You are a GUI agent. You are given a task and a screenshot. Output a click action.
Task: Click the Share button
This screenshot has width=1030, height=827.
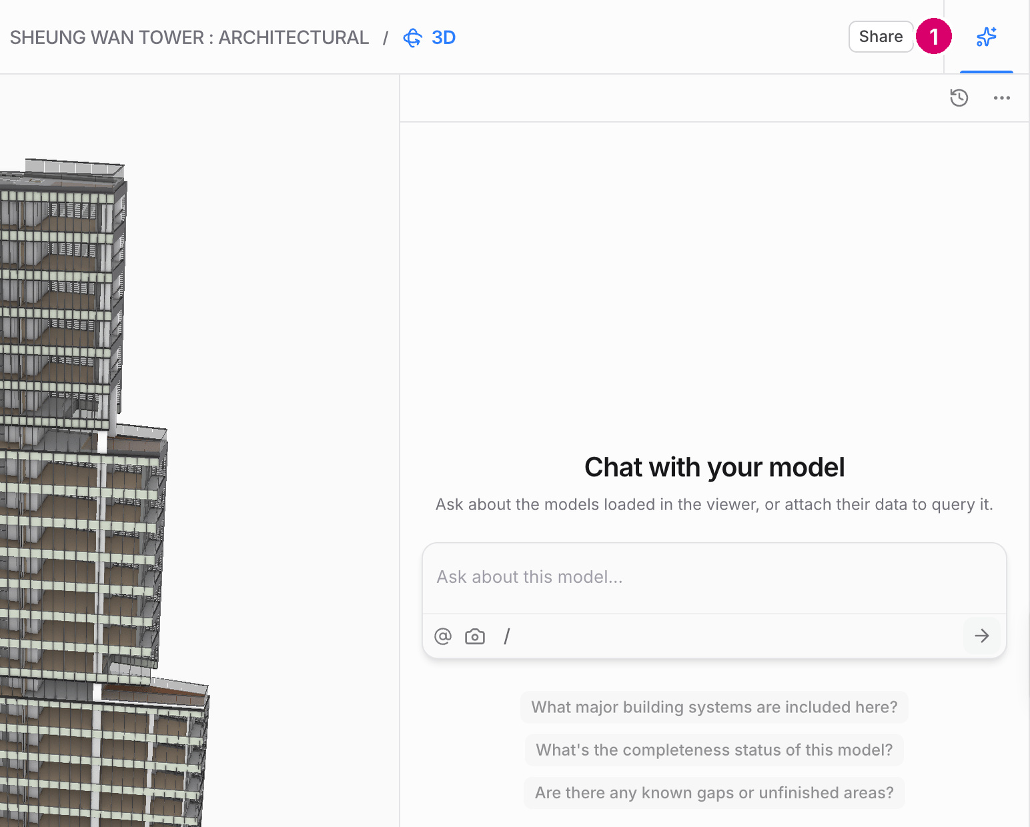(881, 37)
